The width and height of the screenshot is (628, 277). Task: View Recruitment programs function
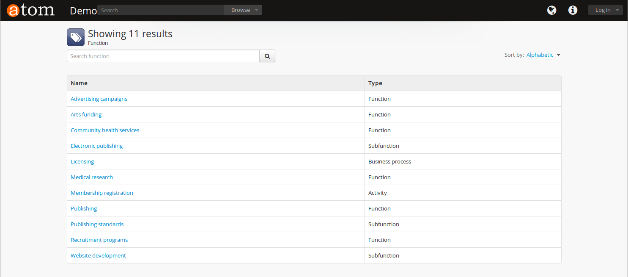pyautogui.click(x=99, y=240)
